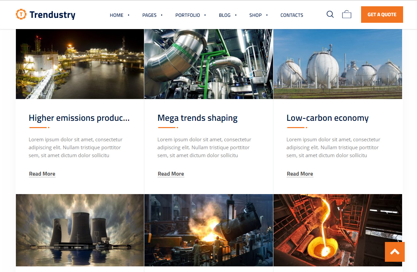Open the Blog menu

[x=224, y=15]
